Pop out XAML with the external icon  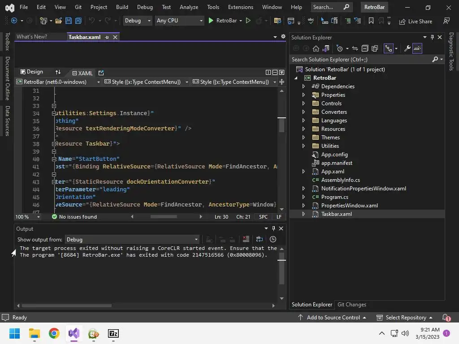[x=101, y=73]
